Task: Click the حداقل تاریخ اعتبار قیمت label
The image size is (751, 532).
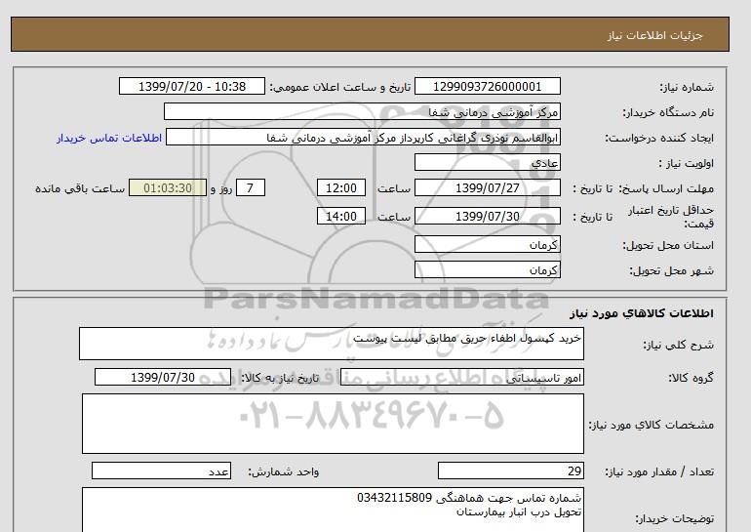Action: coord(671,217)
